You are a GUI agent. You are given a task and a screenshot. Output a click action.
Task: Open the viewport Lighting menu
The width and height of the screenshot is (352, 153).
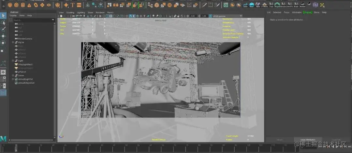click(81, 13)
